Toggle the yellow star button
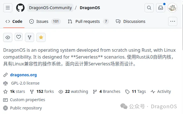The height and width of the screenshot is (114, 183). tap(41, 37)
